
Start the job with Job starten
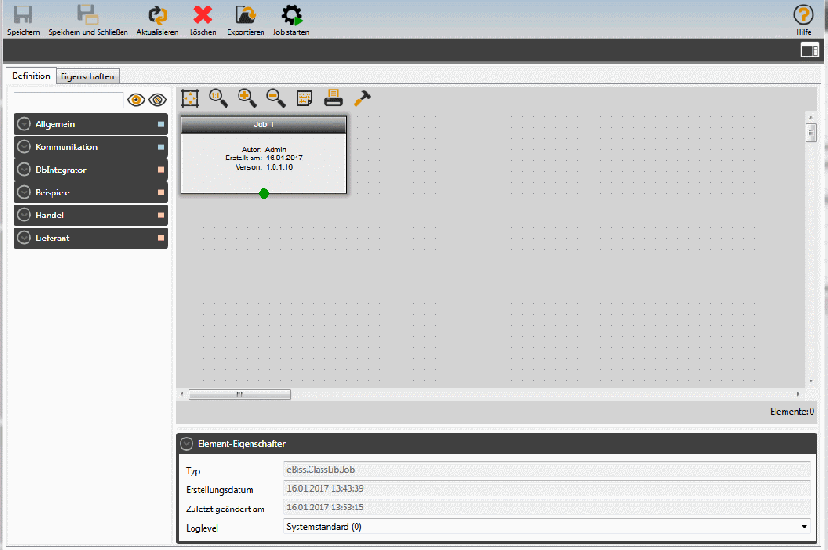pyautogui.click(x=291, y=15)
